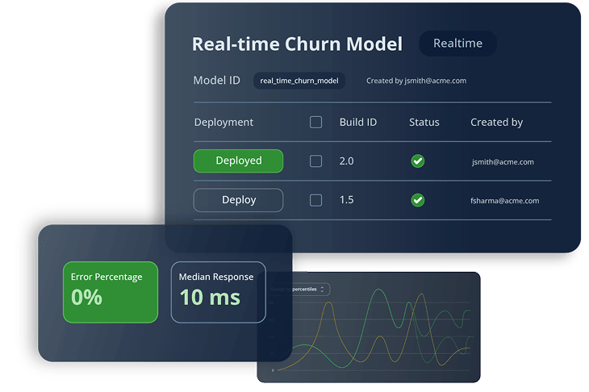Click green status checkmark for build 1.5
Image resolution: width=589 pixels, height=392 pixels.
pyautogui.click(x=417, y=200)
